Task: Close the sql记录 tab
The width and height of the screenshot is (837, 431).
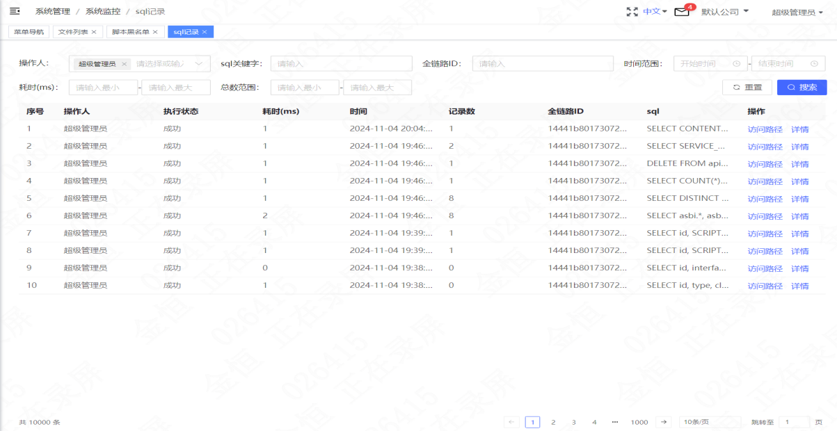Action: click(205, 32)
